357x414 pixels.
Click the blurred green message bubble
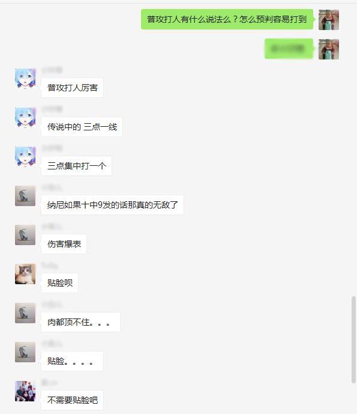click(289, 49)
